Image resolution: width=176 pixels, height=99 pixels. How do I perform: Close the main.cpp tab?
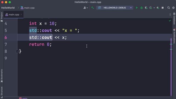point(21,15)
